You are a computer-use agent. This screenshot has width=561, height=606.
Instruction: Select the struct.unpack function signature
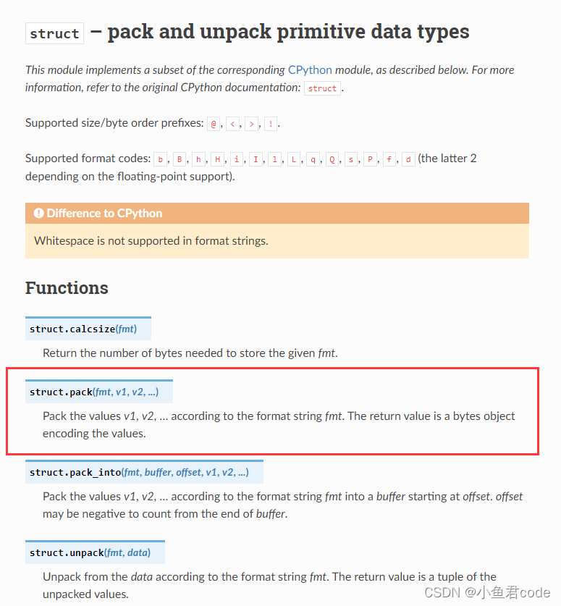(x=95, y=552)
